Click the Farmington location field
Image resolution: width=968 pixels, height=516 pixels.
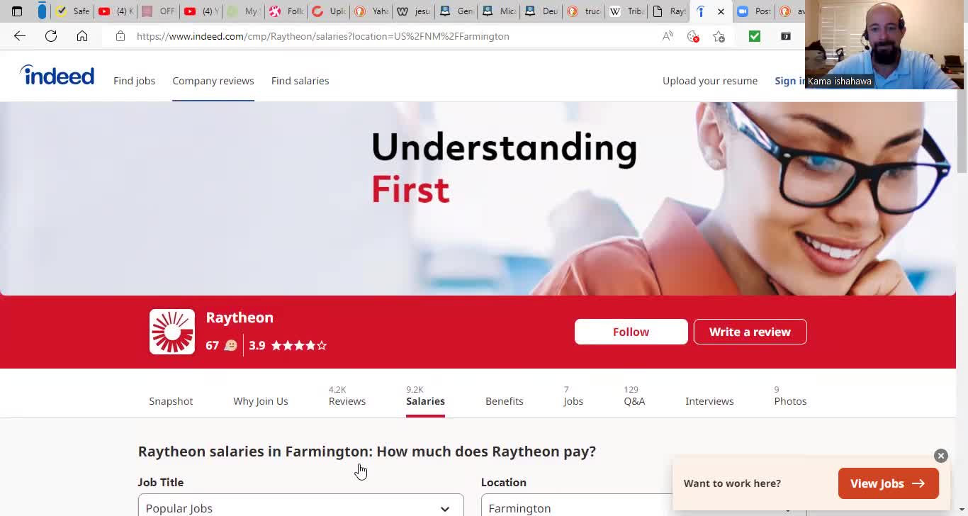[x=576, y=506]
